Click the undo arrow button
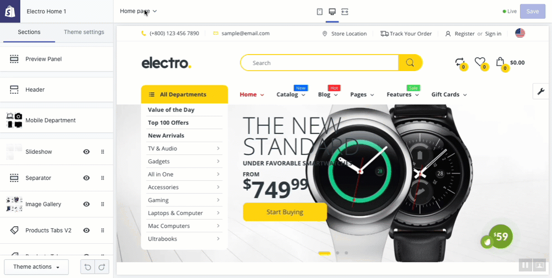 [x=88, y=267]
